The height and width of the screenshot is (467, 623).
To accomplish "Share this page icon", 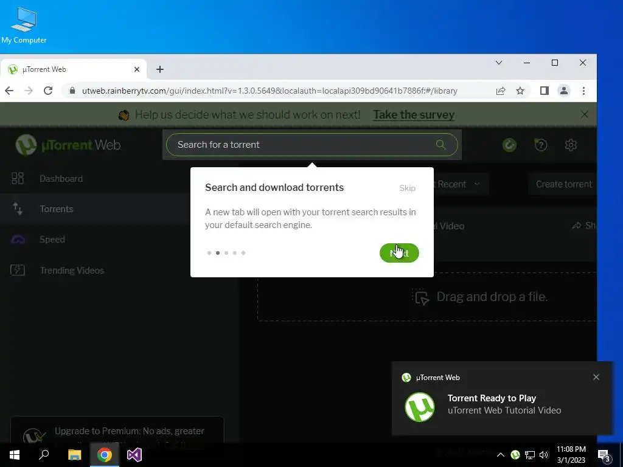I will click(501, 91).
